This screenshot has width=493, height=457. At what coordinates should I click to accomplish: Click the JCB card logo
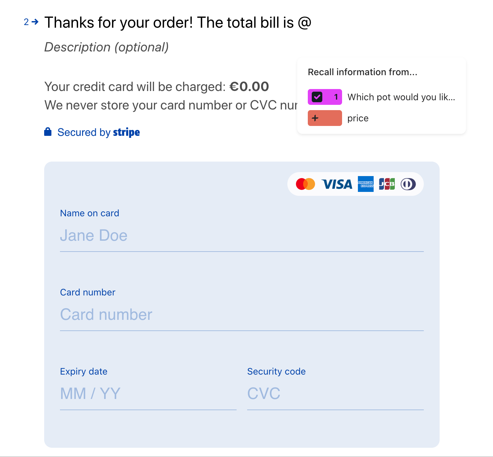click(x=387, y=184)
